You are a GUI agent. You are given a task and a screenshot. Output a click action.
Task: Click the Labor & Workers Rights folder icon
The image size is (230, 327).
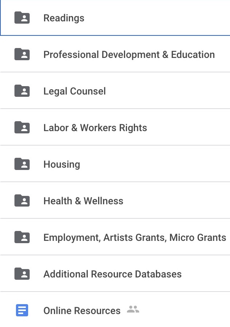tap(22, 127)
